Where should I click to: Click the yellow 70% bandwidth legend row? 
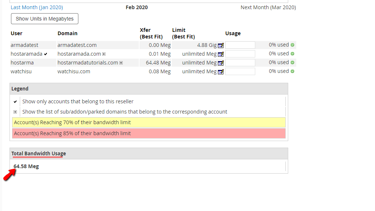tap(149, 122)
